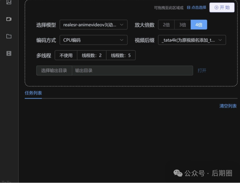Click the 输出目录 path input field
Viewport: 240px width, 183px height.
click(132, 71)
